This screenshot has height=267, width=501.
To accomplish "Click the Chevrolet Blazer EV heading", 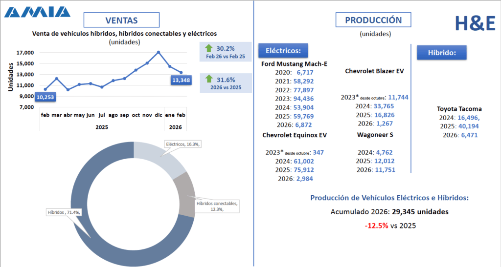I will coord(374,71).
